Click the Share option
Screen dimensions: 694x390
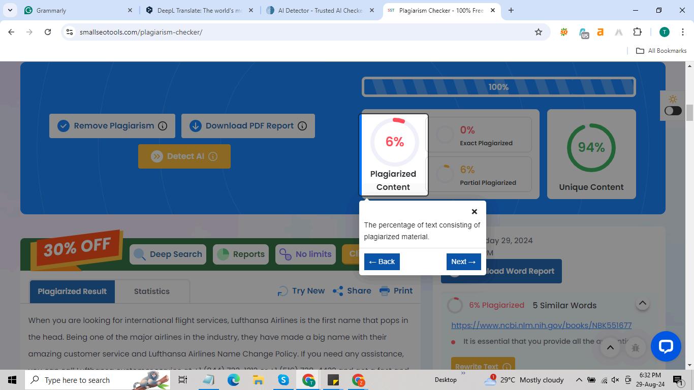point(352,291)
